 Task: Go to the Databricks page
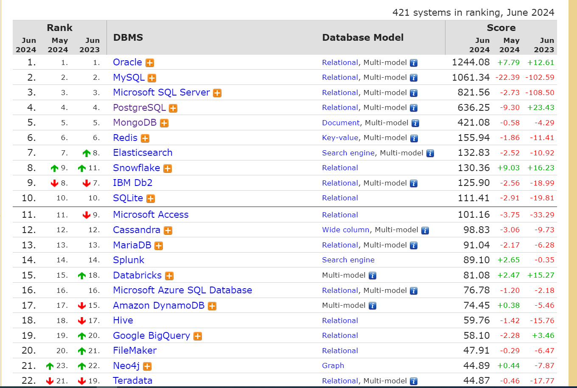pyautogui.click(x=137, y=275)
